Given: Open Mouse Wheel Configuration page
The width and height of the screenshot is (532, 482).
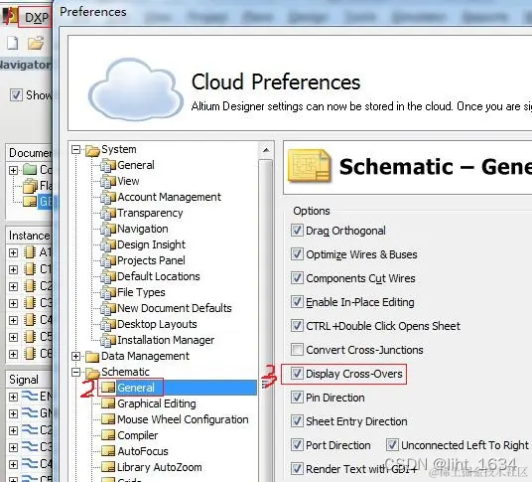Looking at the screenshot, I should (x=183, y=419).
